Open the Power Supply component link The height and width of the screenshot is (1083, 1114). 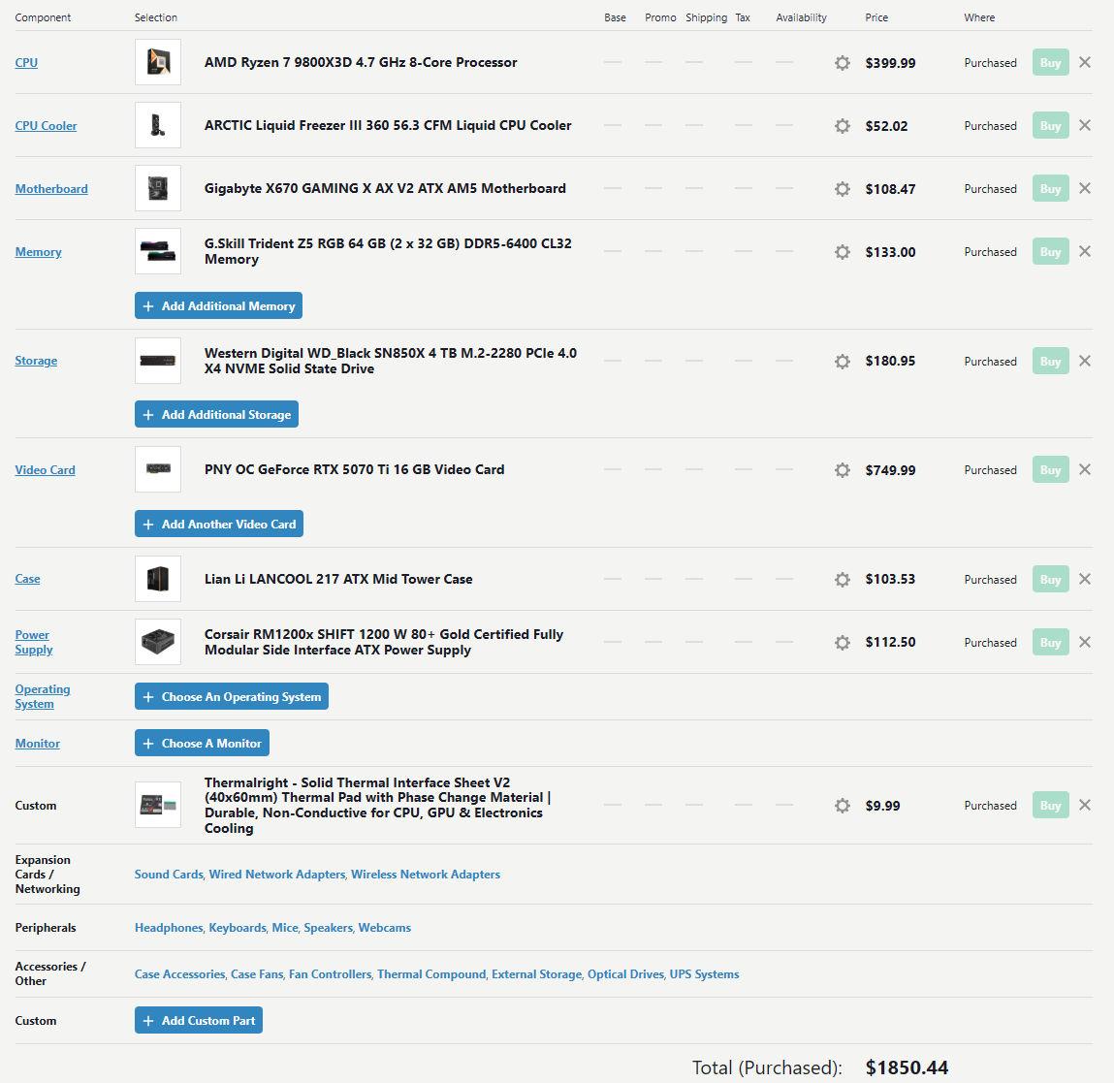pos(33,643)
